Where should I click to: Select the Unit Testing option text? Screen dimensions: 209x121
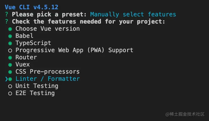37,86
